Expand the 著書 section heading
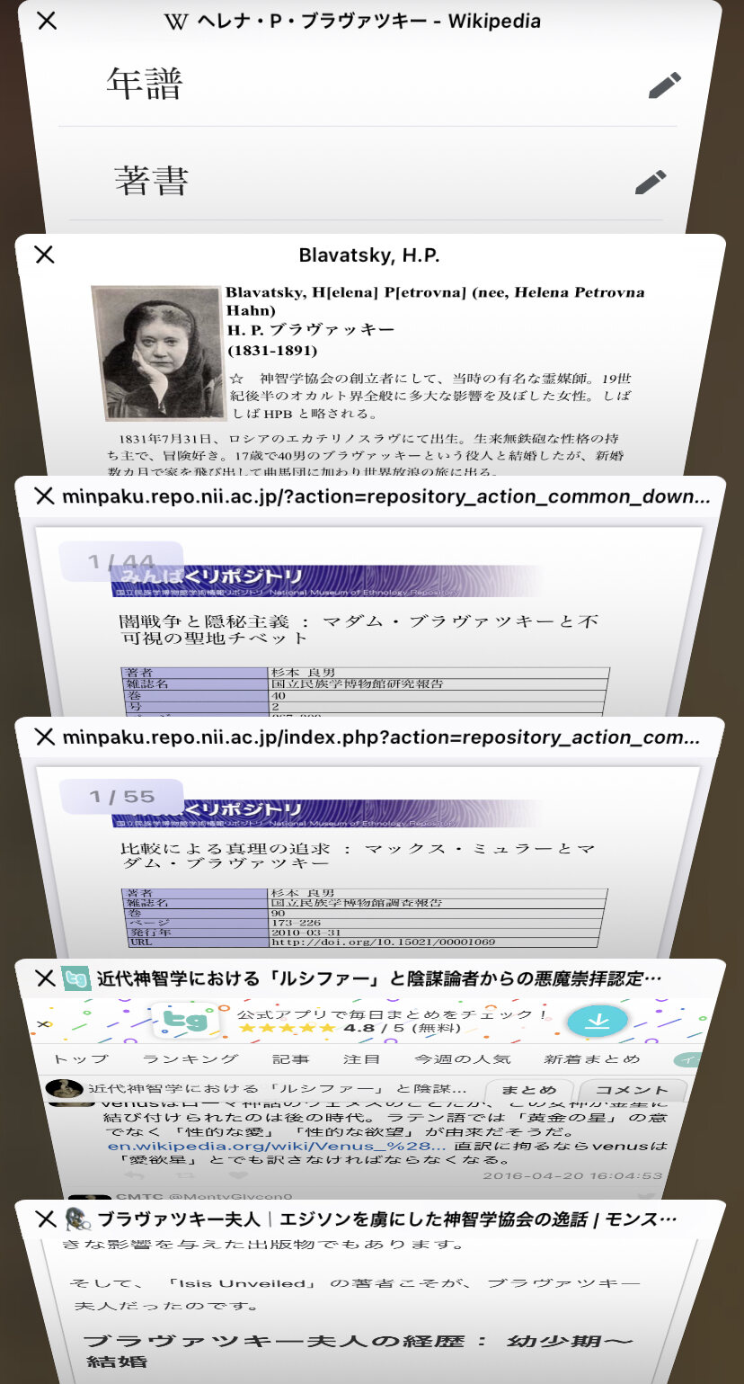The width and height of the screenshot is (744, 1384). (151, 181)
